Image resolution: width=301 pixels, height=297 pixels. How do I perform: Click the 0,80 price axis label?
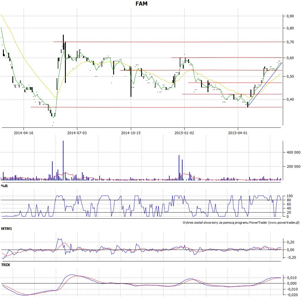(290, 28)
